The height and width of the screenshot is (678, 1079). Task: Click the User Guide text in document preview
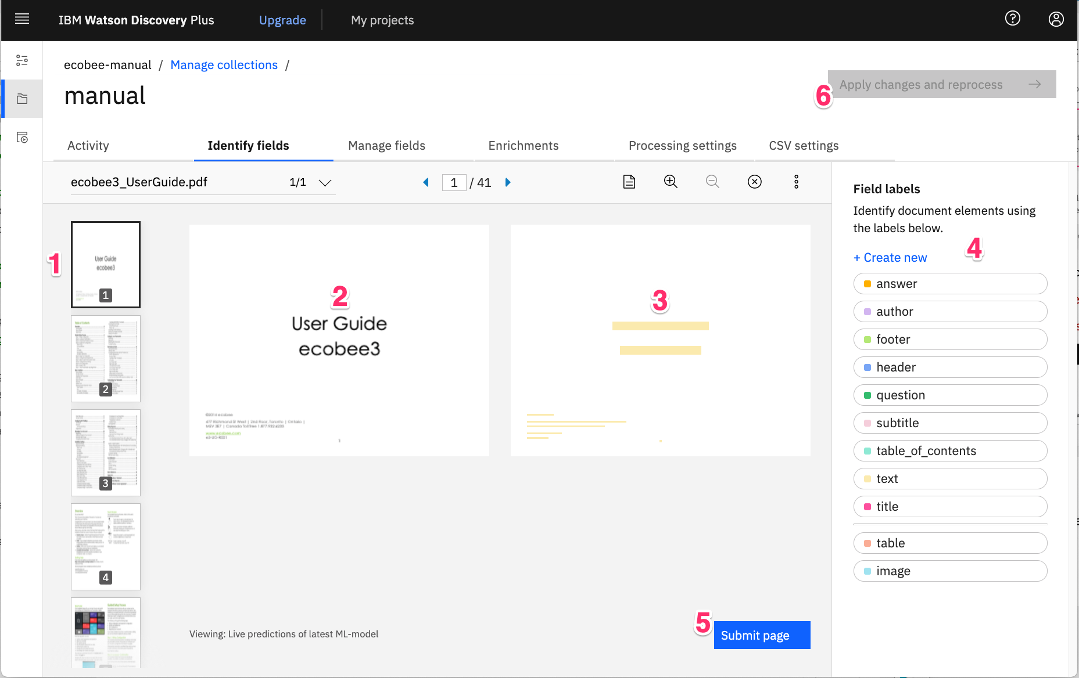pos(339,324)
